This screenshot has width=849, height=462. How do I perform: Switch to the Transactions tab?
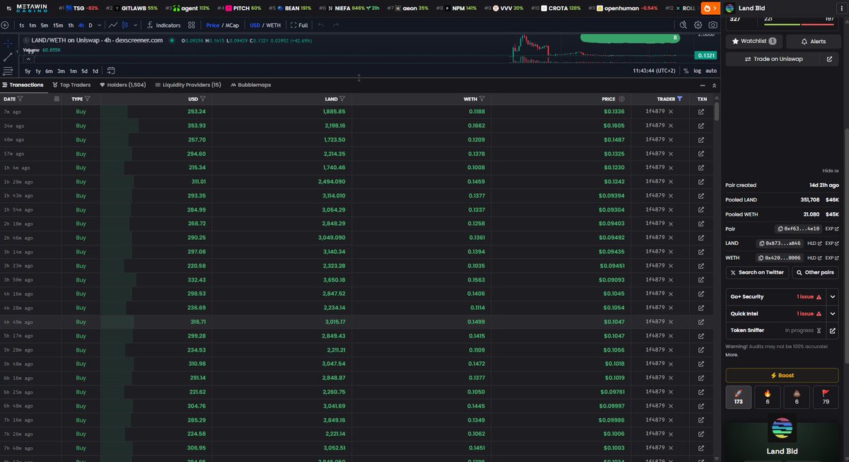pos(23,85)
